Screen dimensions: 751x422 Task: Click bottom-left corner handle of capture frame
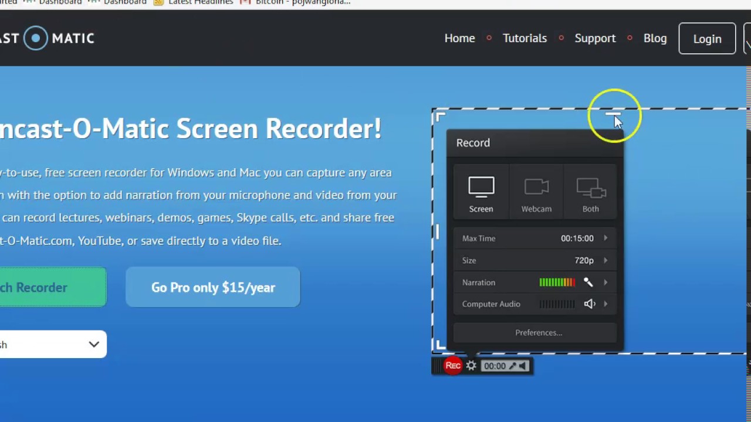pyautogui.click(x=440, y=345)
